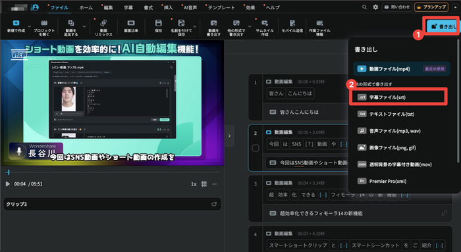Collapse the ribbon with the top-right arrow
The width and height of the screenshot is (461, 252).
[x=455, y=7]
